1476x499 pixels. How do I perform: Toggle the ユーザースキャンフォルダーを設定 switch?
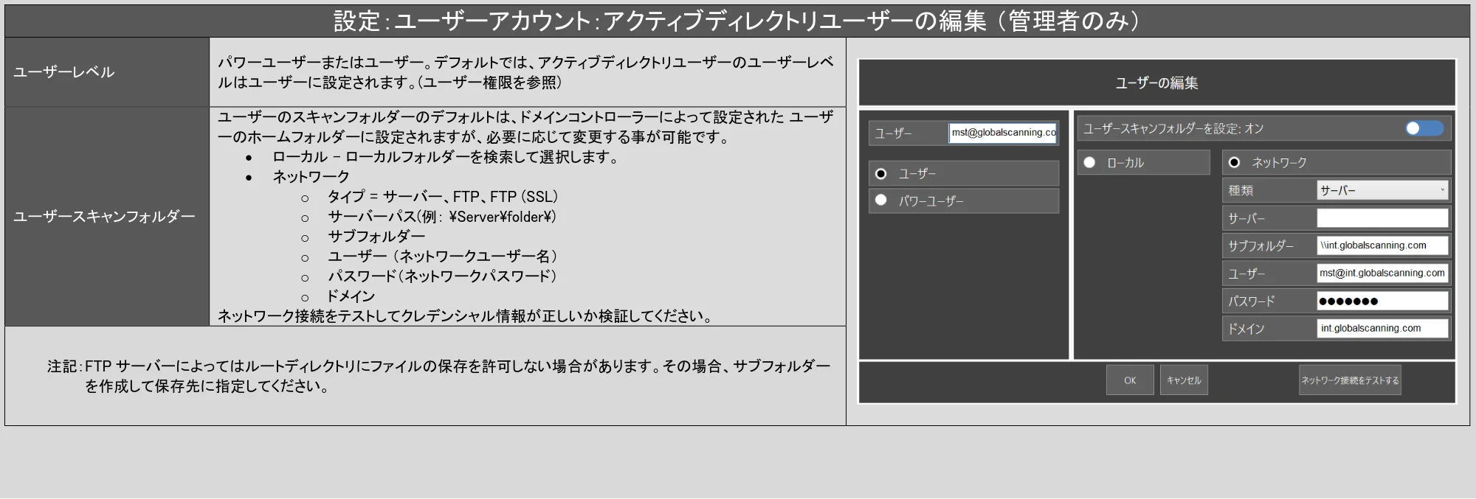(x=1424, y=128)
